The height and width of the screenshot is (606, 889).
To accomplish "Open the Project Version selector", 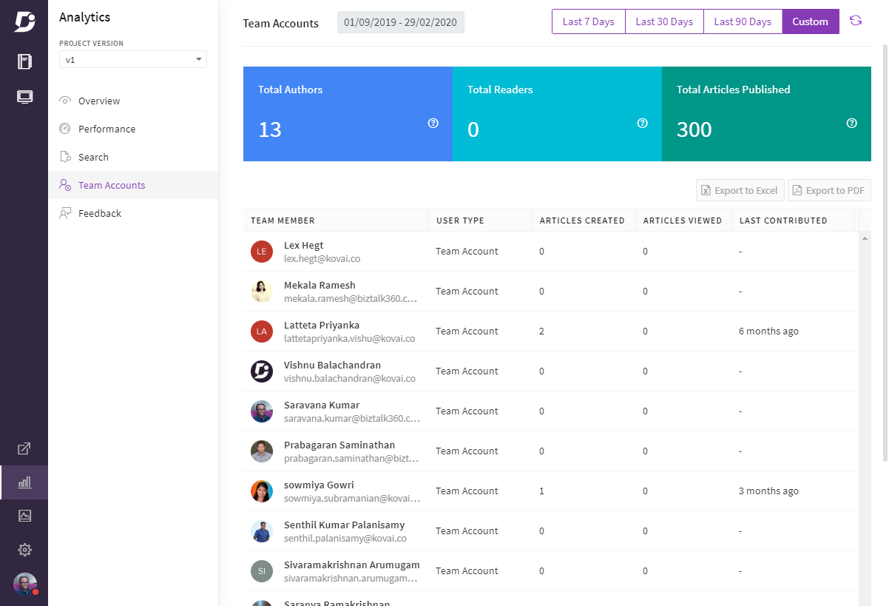I will [132, 58].
